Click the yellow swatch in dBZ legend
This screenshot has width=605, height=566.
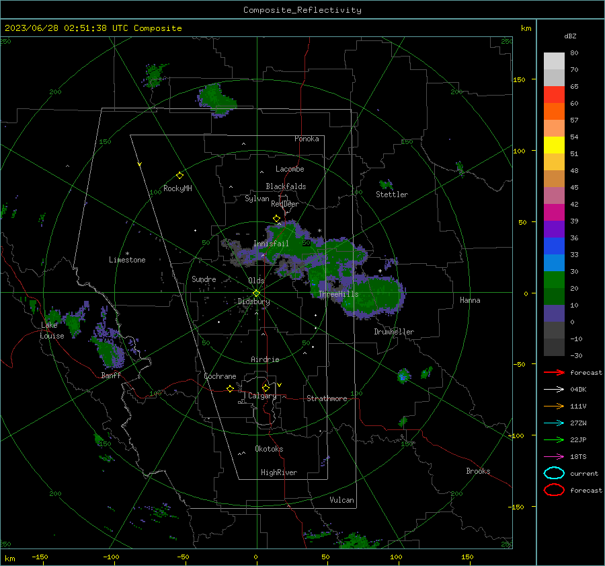coord(554,145)
